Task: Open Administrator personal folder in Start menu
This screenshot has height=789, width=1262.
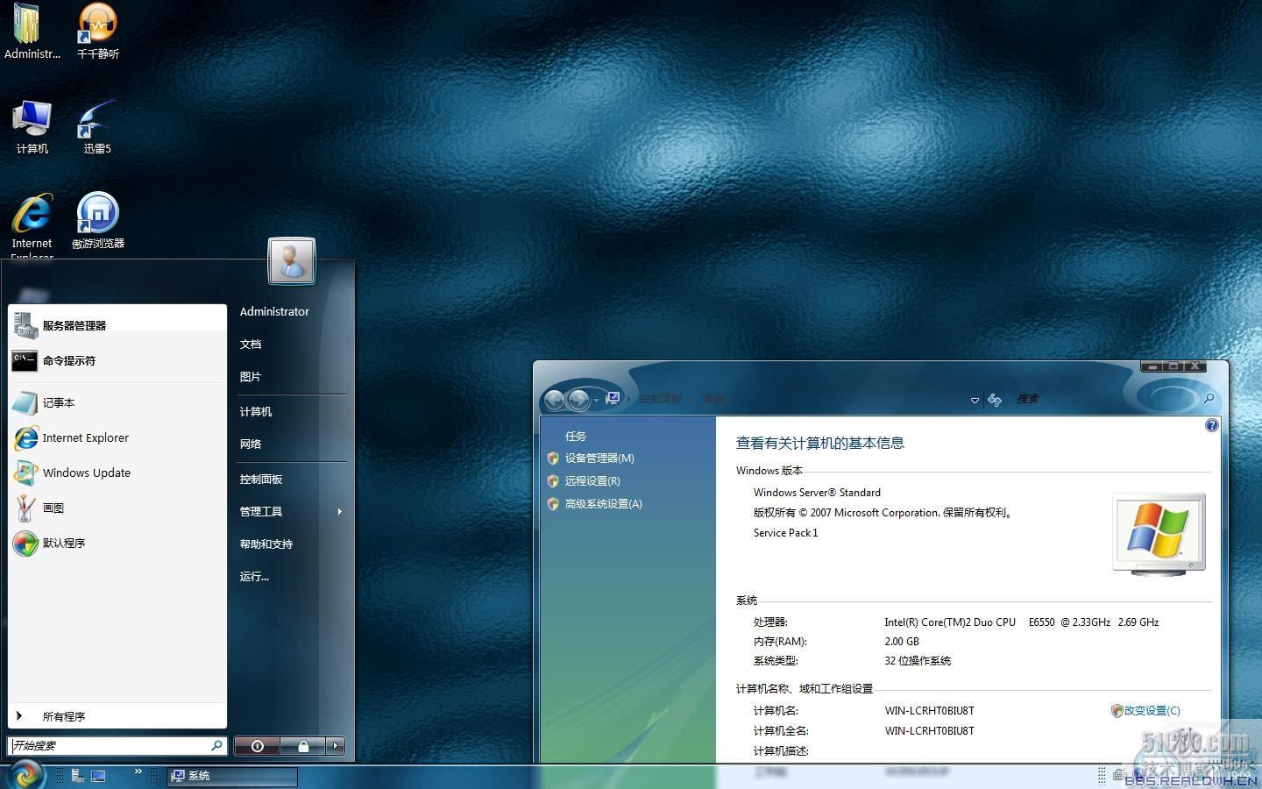Action: [x=274, y=311]
